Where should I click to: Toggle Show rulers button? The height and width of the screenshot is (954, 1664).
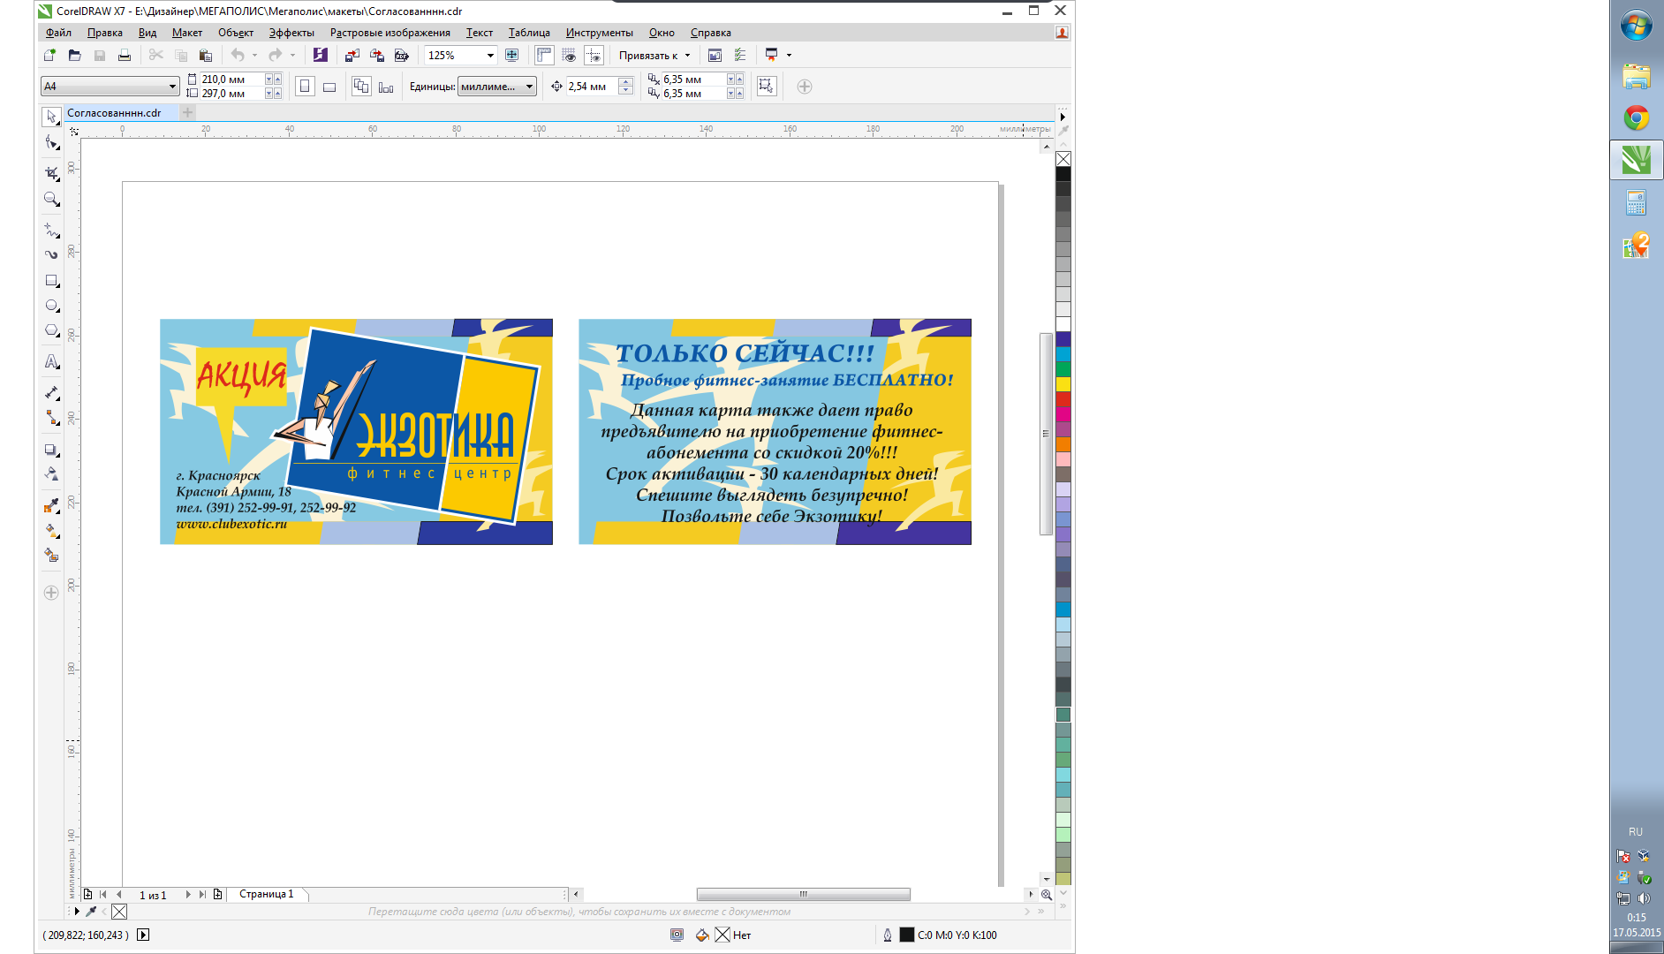[544, 55]
